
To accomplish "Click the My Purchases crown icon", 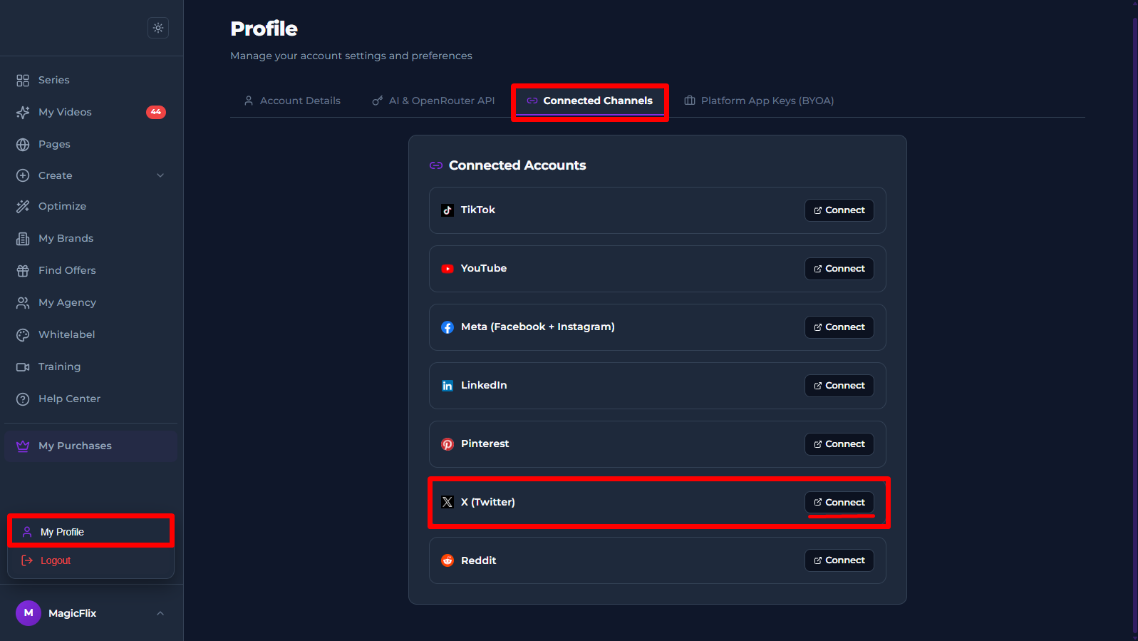I will click(23, 446).
